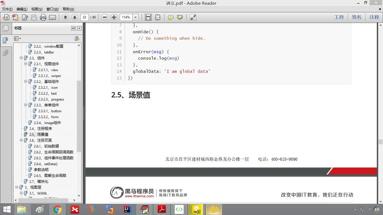Open the 文件 menu

pos(7,9)
